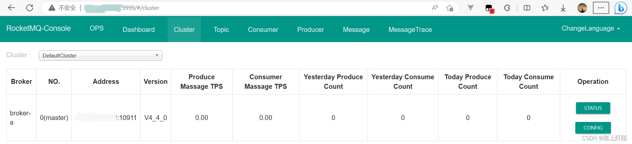Go to the MessageTrace tab
This screenshot has width=632, height=144.
[x=410, y=30]
